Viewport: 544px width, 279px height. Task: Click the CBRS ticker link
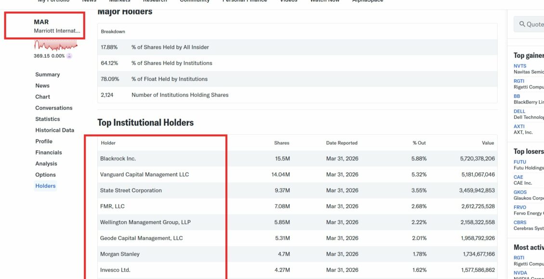click(x=520, y=223)
